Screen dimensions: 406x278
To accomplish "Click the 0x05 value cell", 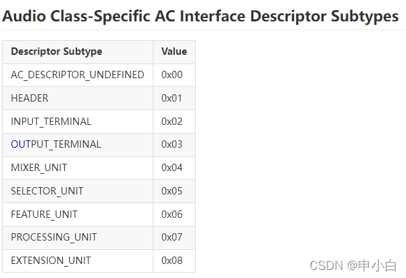I will [x=174, y=191].
